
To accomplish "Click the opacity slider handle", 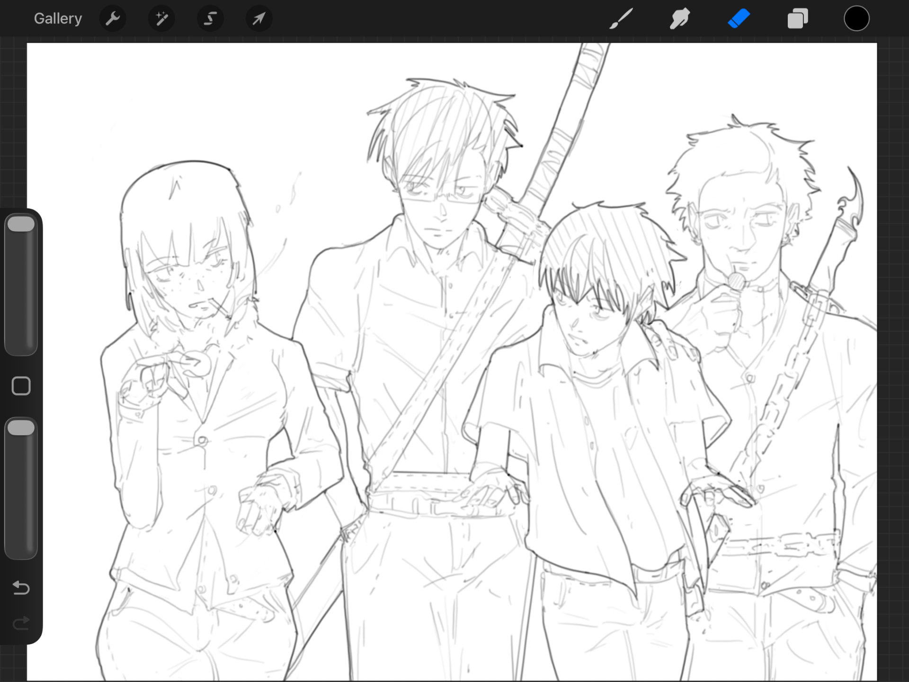I will point(21,428).
